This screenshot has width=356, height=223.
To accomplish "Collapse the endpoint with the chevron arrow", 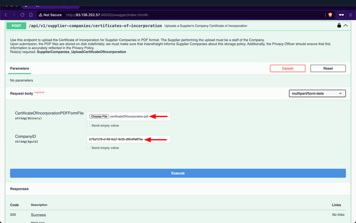I will (x=346, y=25).
